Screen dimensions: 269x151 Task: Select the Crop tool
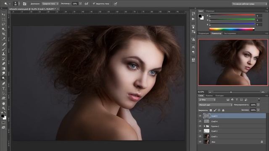(x=3, y=34)
